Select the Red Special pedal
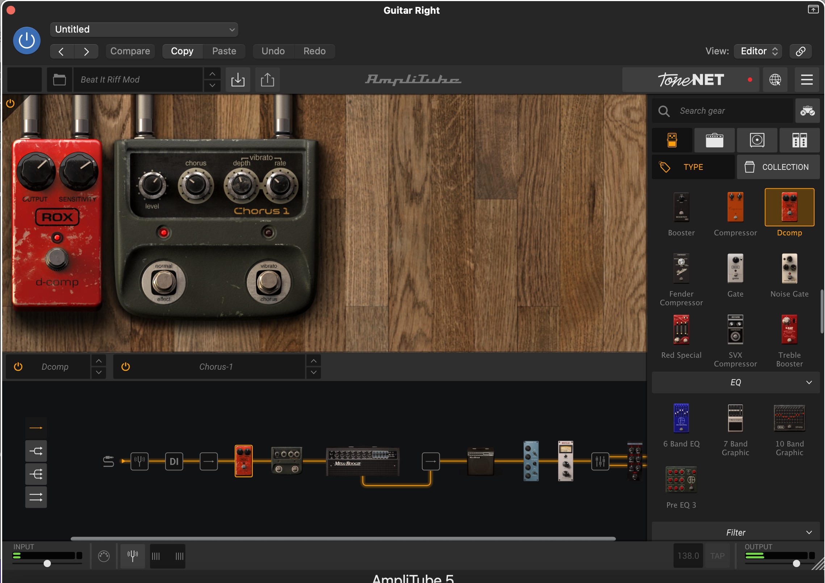Image resolution: width=825 pixels, height=583 pixels. pyautogui.click(x=681, y=330)
